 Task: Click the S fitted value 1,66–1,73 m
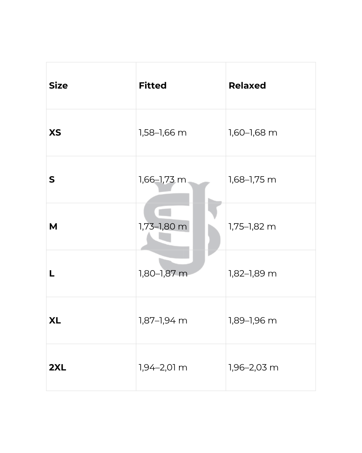click(162, 180)
